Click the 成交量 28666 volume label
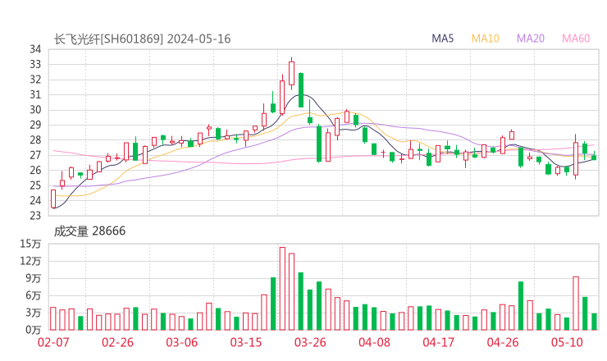Screen dimensions: 607x361 (x=89, y=231)
